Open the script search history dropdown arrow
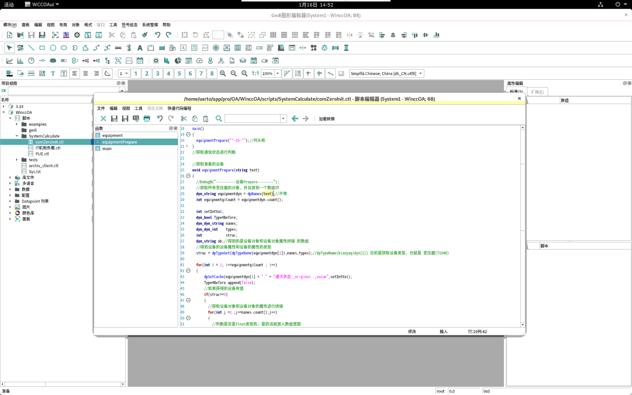 pyautogui.click(x=283, y=119)
